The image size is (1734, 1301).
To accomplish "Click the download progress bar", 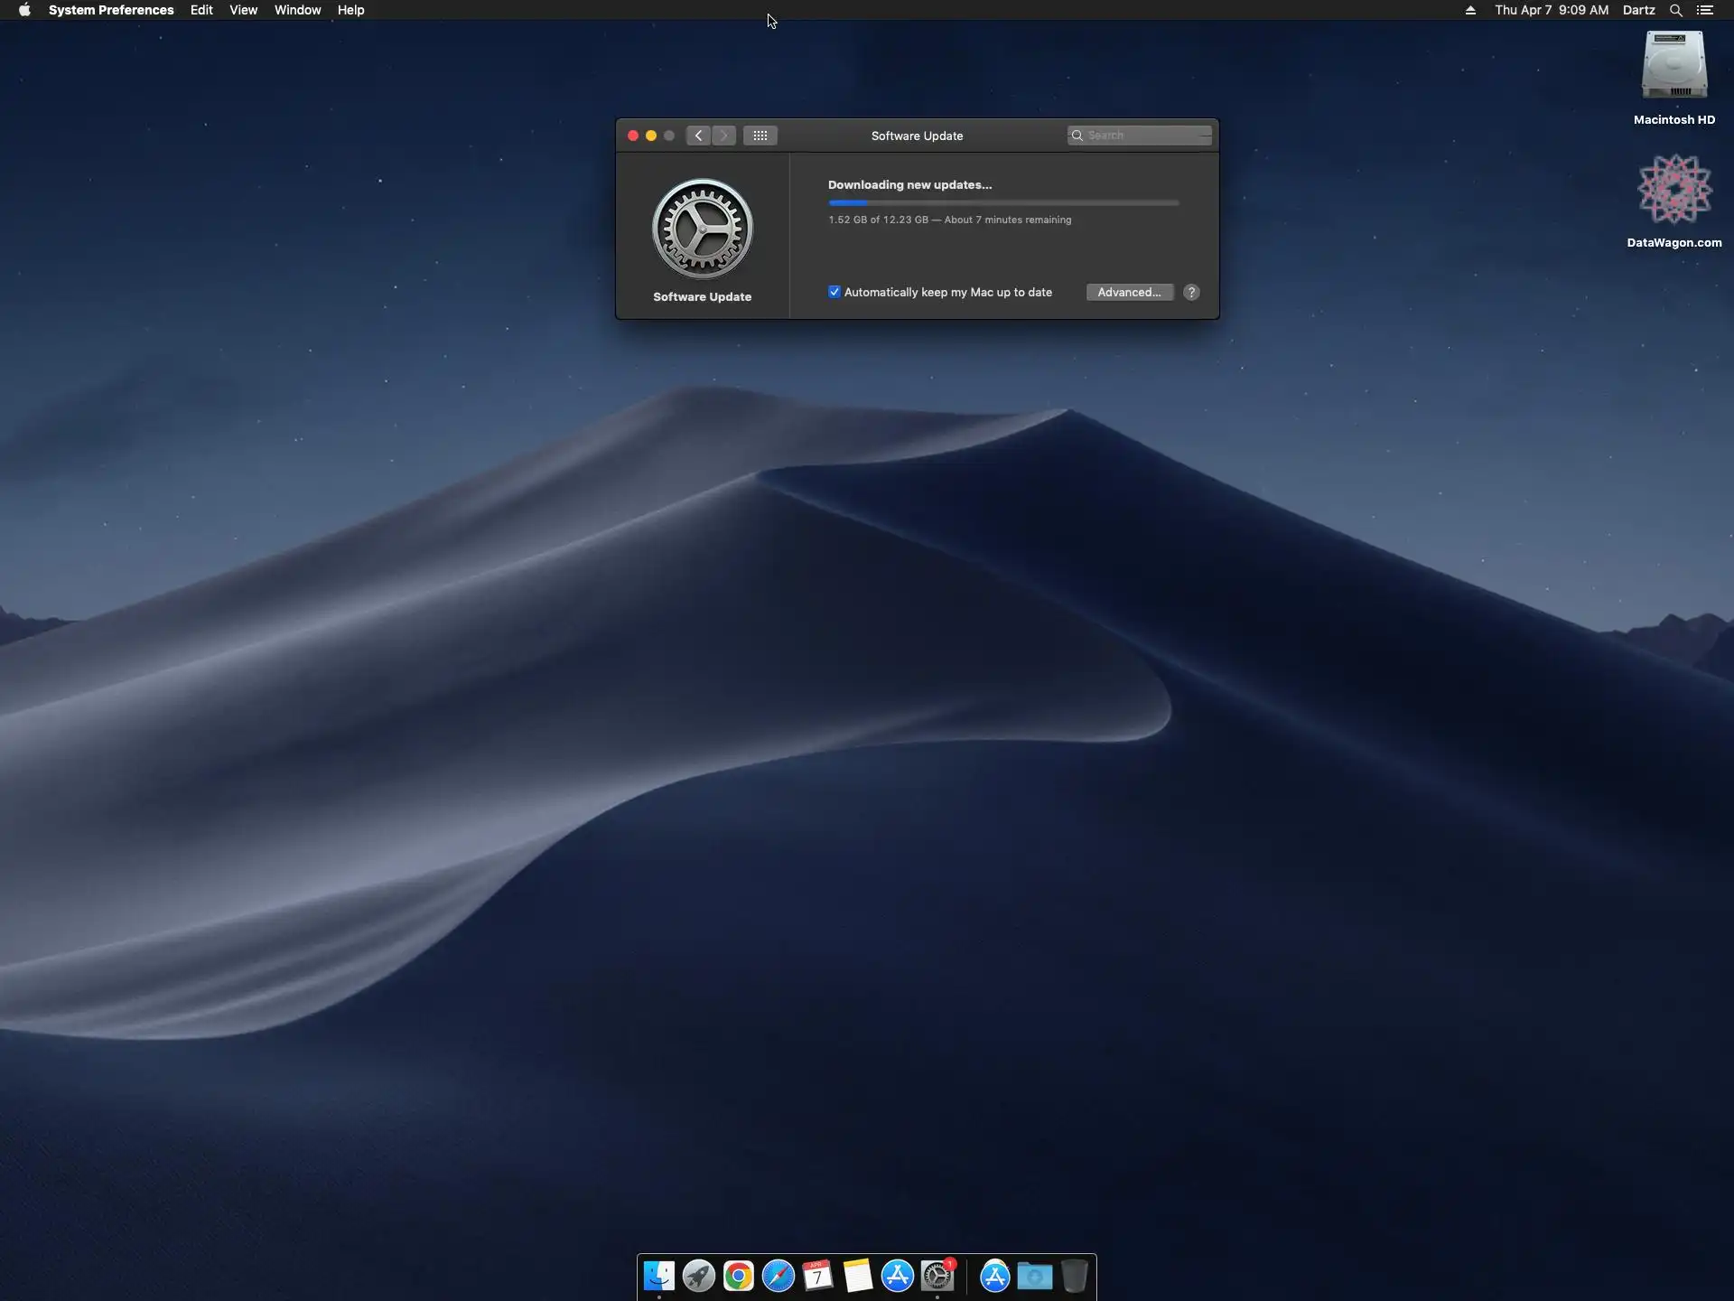I will 1002,203.
